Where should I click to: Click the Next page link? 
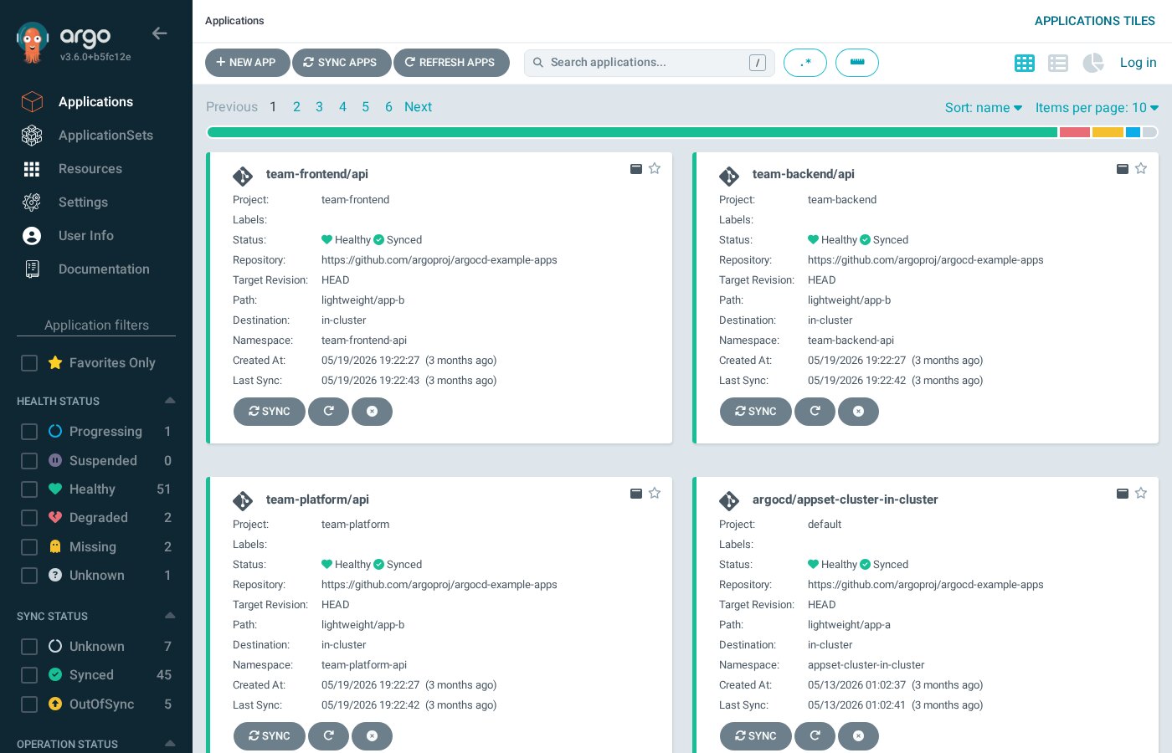(x=418, y=107)
